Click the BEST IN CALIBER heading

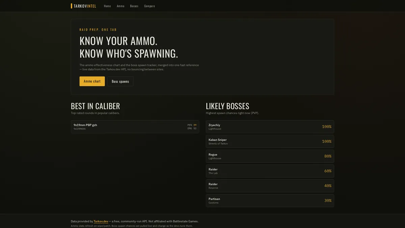[x=96, y=106]
